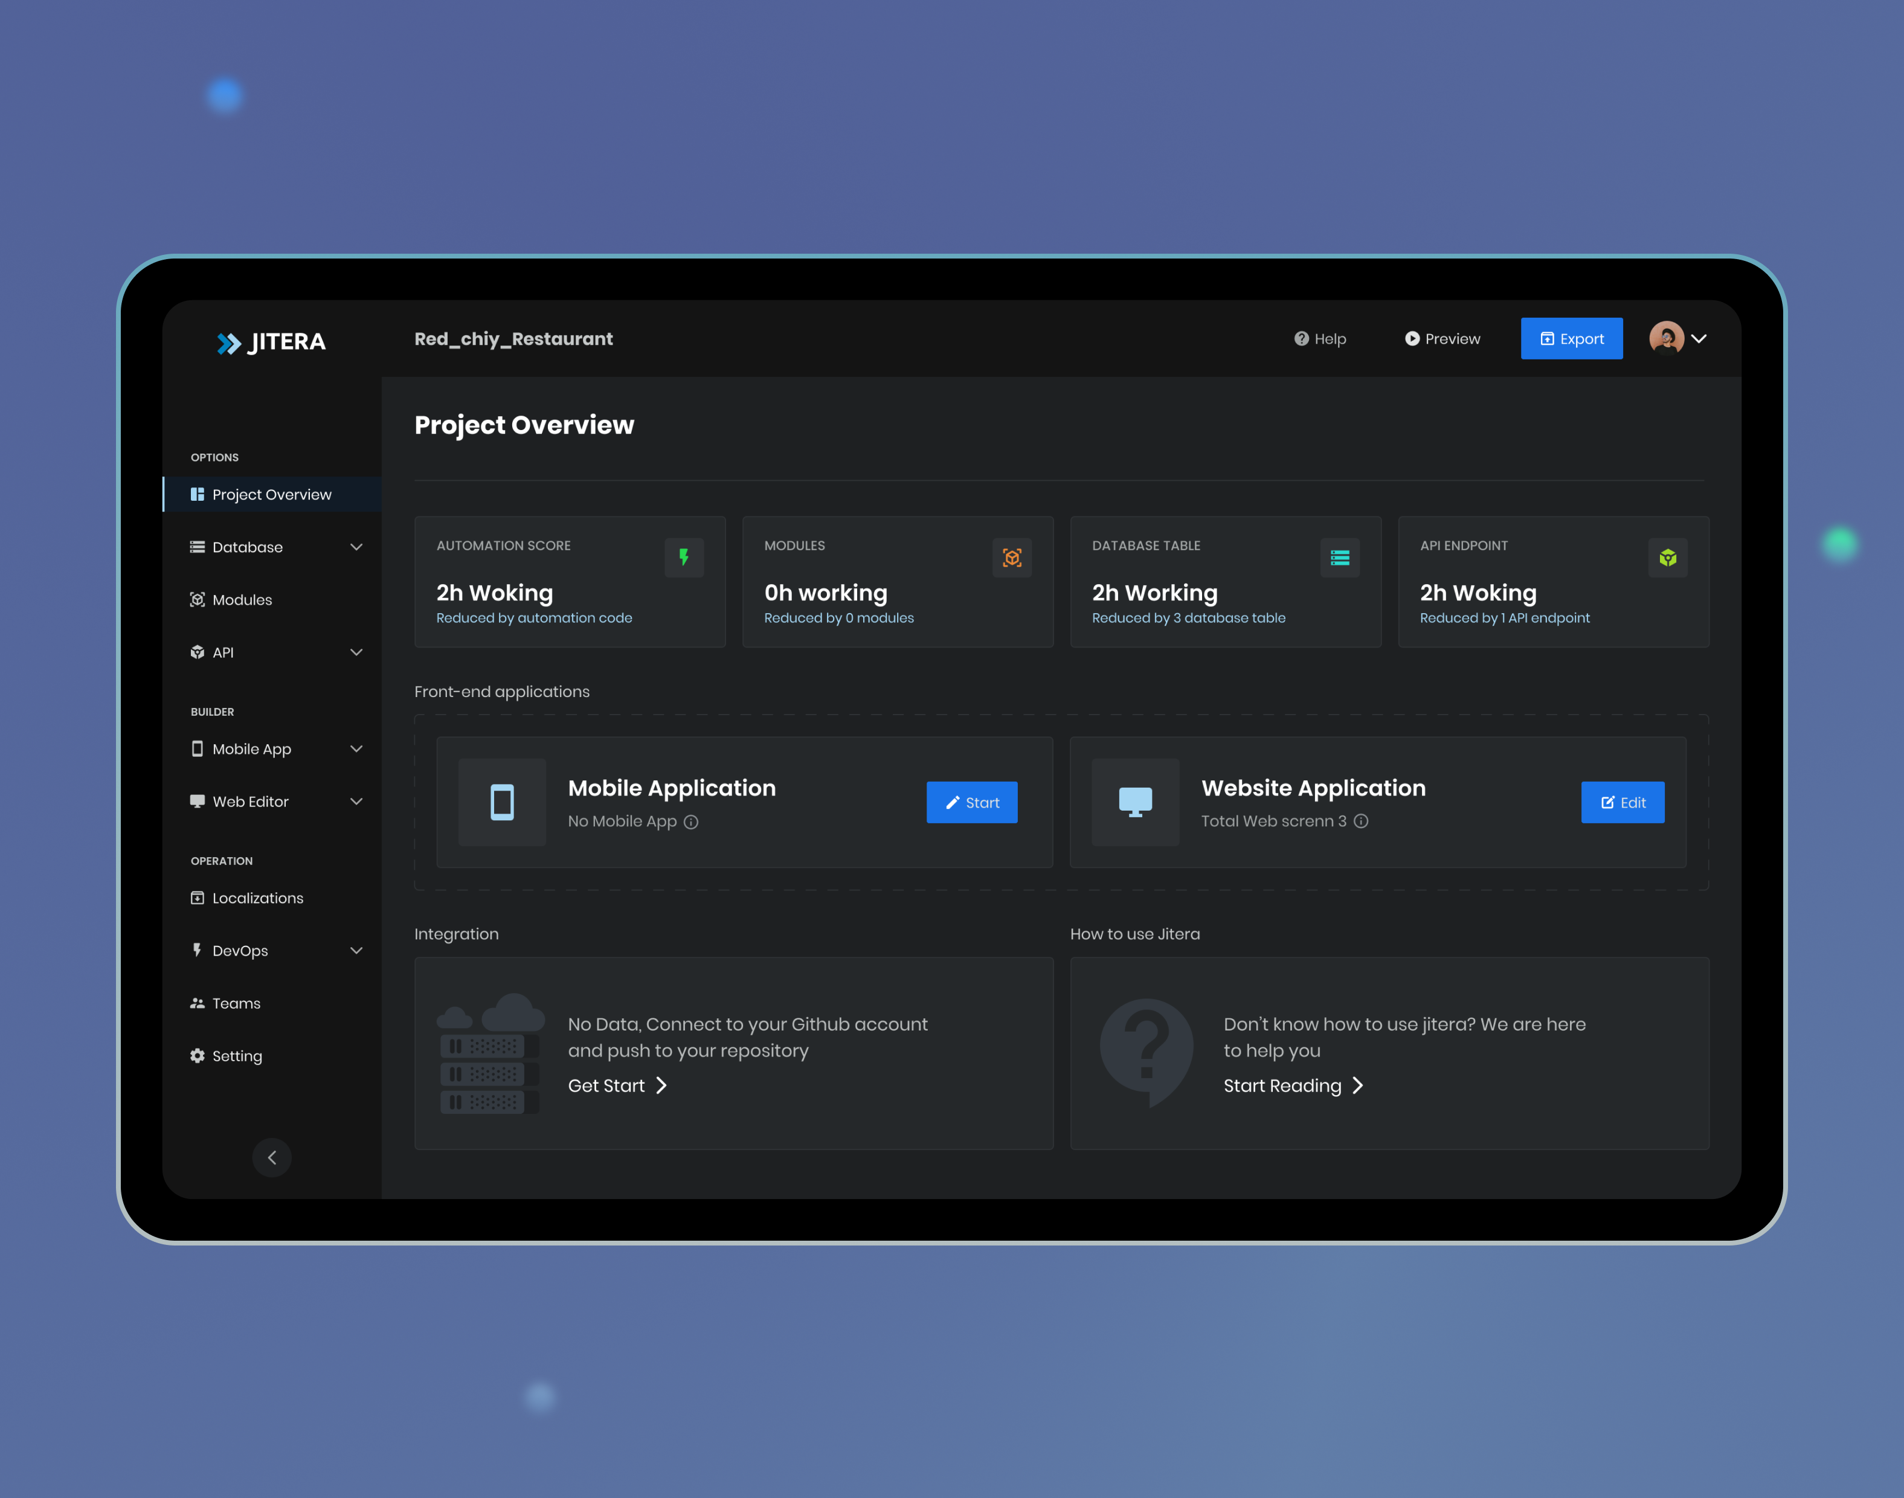Open Localizations in the sidebar

coord(272,898)
